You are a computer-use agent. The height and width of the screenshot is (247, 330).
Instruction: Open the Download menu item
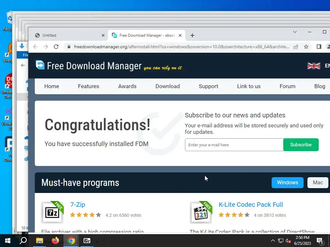(168, 86)
